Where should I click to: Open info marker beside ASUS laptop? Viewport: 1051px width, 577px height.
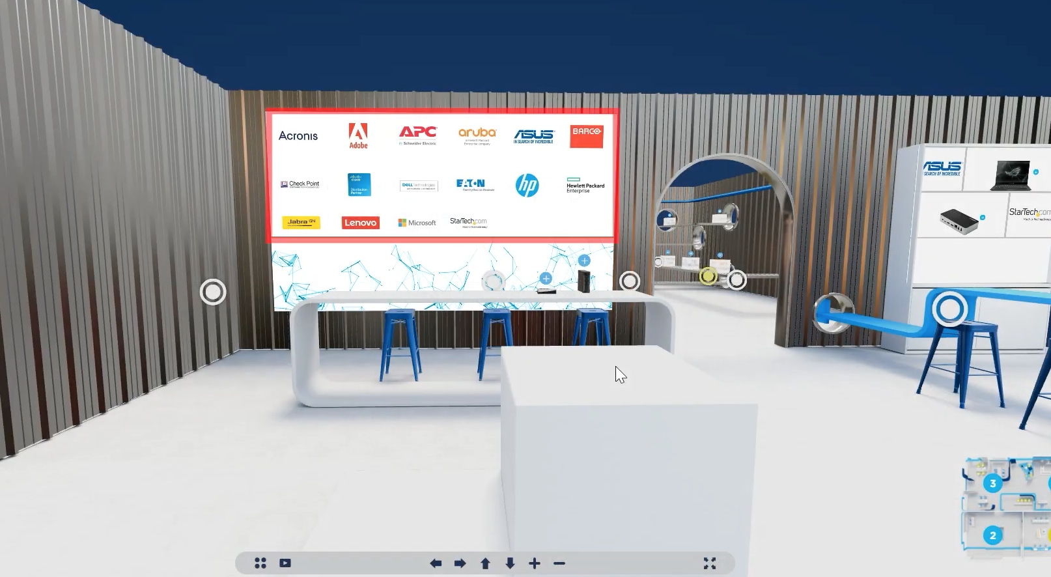click(x=1036, y=173)
